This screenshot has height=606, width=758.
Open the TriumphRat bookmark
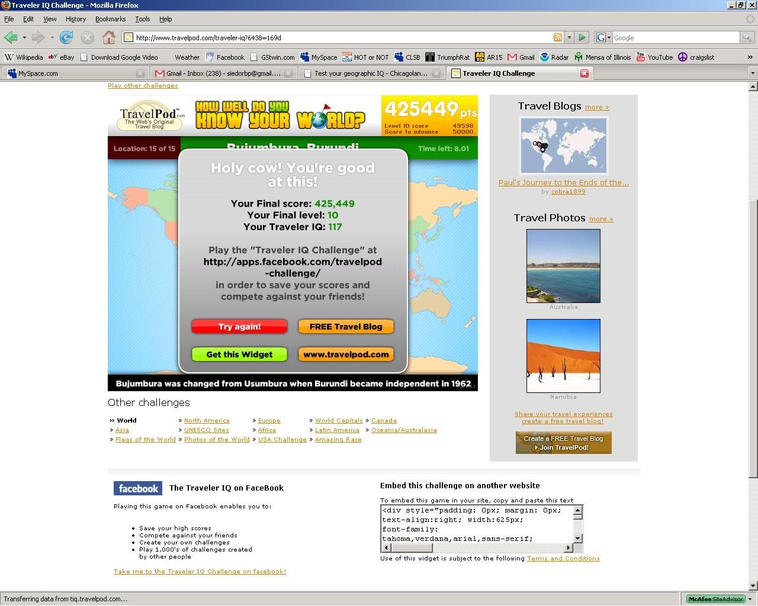coord(447,57)
